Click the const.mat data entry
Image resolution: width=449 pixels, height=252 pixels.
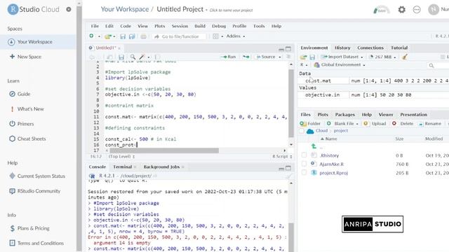318,81
